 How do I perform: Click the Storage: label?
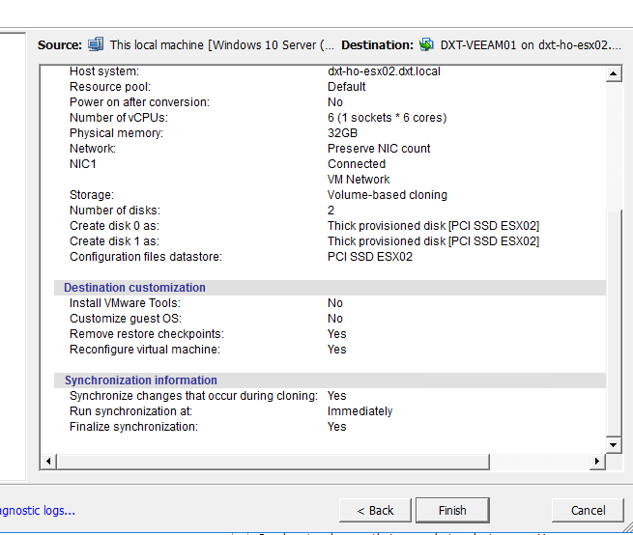[92, 195]
